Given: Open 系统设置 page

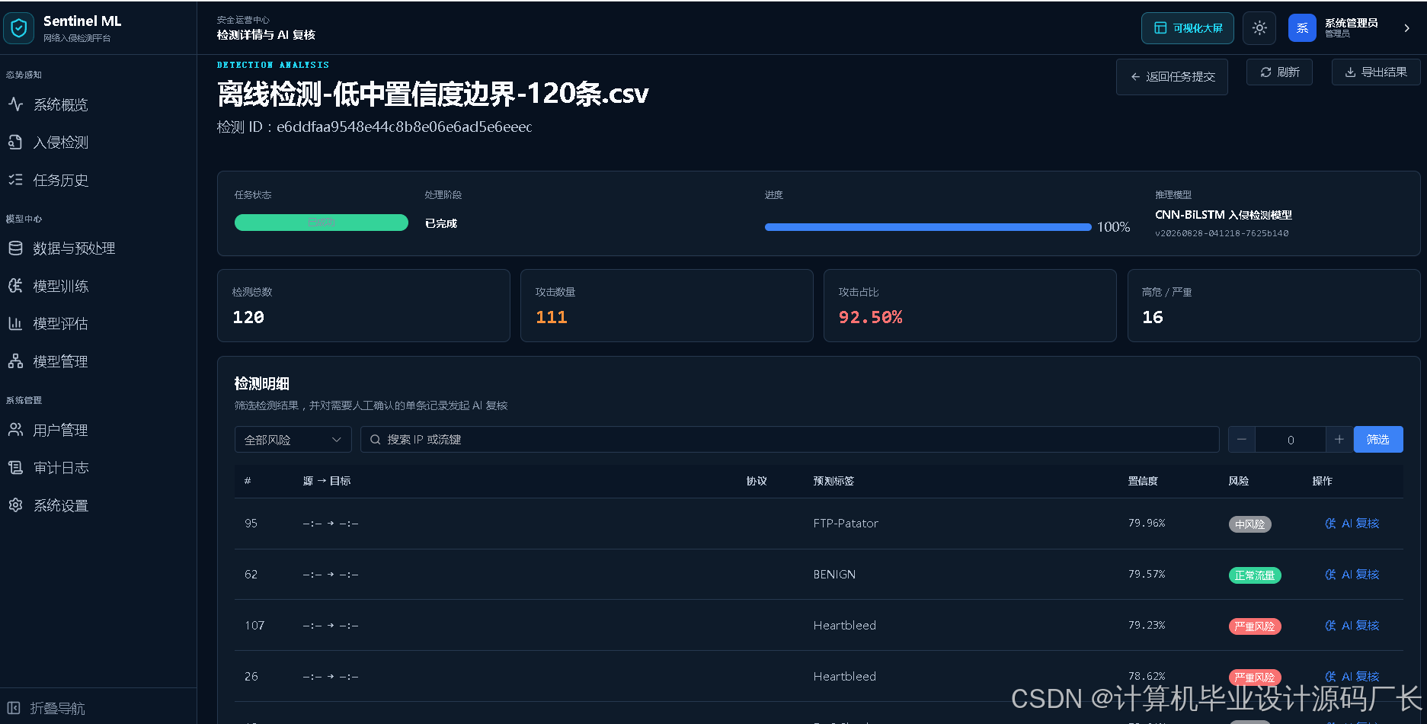Looking at the screenshot, I should pyautogui.click(x=61, y=506).
